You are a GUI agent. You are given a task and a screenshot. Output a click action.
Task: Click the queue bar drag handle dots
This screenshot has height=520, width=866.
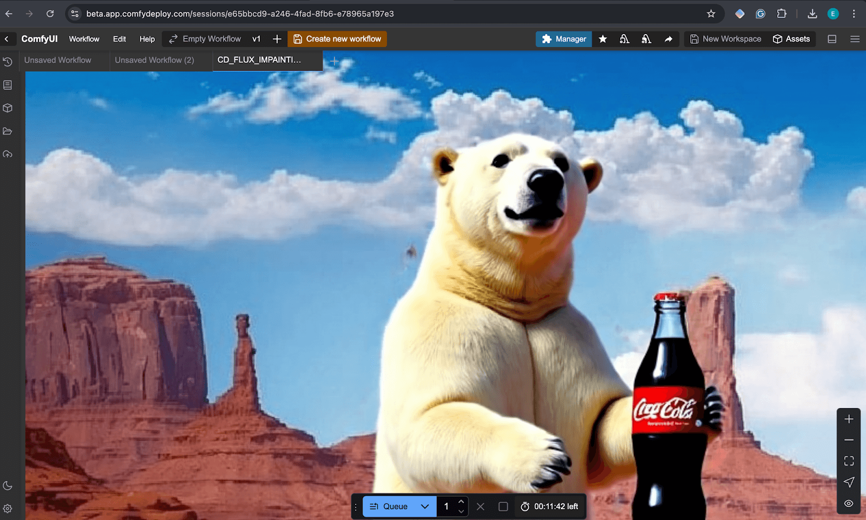coord(356,506)
